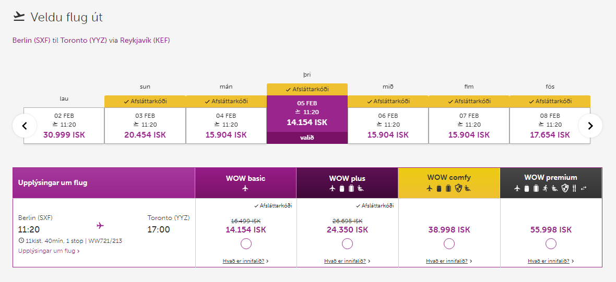Go to previous dates with left arrow
The width and height of the screenshot is (616, 282).
[x=25, y=126]
